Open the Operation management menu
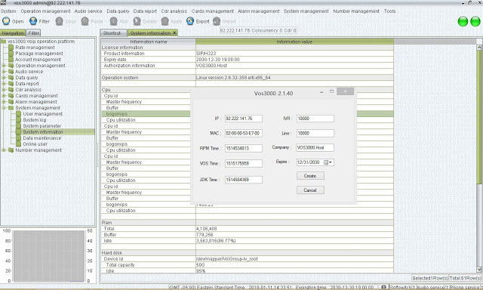483x290 pixels. (45, 11)
